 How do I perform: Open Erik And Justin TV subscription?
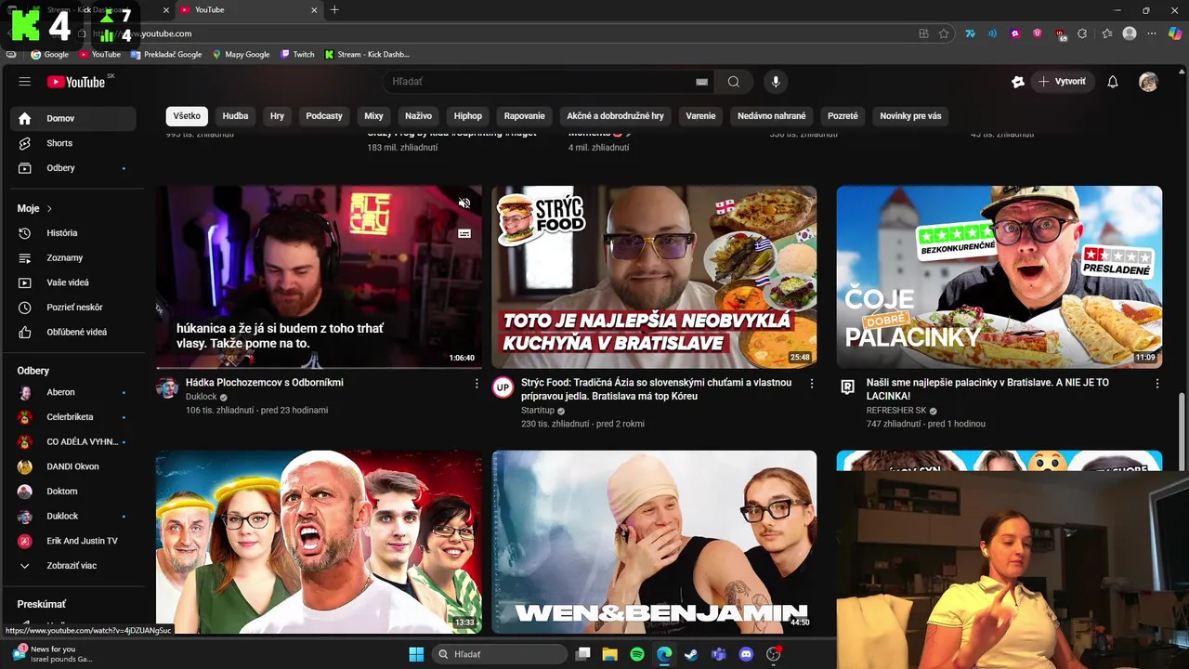[x=73, y=541]
